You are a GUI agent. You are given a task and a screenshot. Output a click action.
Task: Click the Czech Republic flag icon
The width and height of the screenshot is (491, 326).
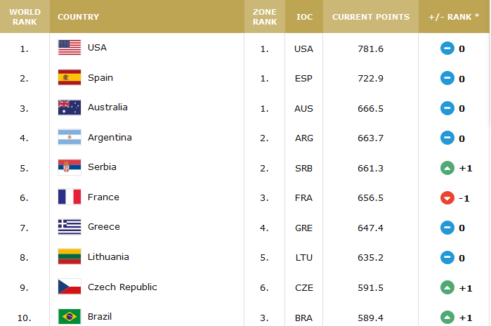pyautogui.click(x=69, y=287)
